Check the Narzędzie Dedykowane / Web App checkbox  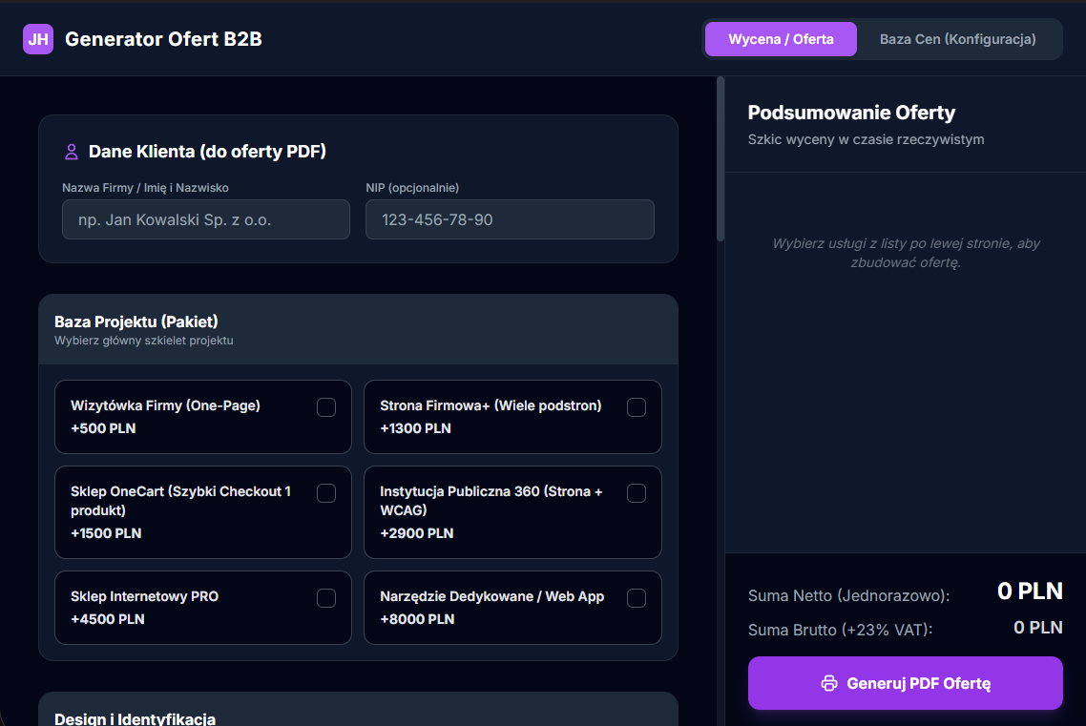(637, 598)
